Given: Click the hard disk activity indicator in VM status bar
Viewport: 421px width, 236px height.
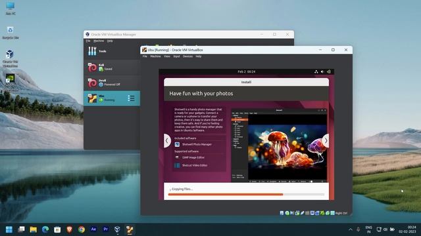Looking at the screenshot, I should 282,213.
